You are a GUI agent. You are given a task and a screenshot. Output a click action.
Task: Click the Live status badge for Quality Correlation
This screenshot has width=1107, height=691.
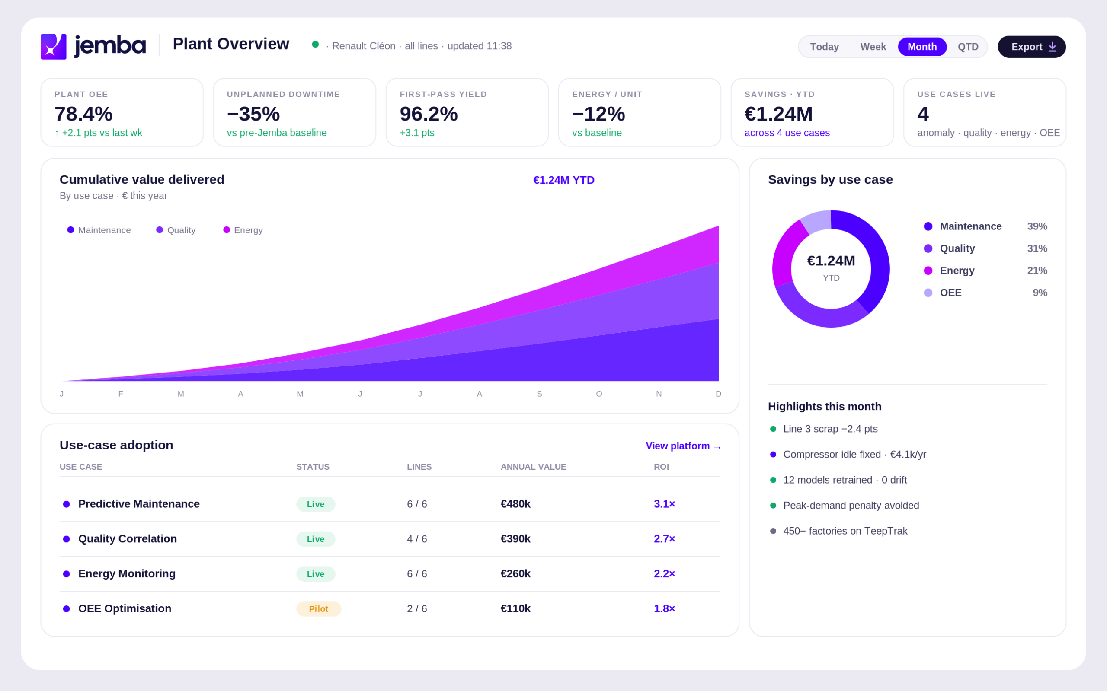pos(316,539)
